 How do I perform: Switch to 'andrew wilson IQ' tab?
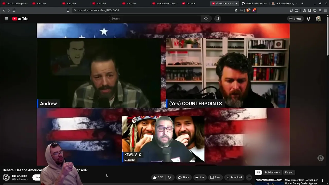[284, 4]
